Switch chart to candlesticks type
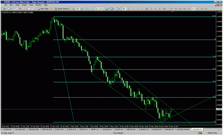 (78, 9)
